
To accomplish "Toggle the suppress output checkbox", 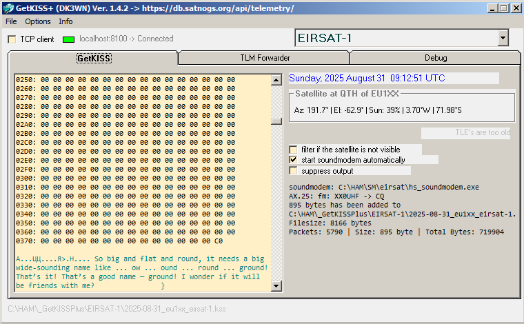I will point(294,170).
